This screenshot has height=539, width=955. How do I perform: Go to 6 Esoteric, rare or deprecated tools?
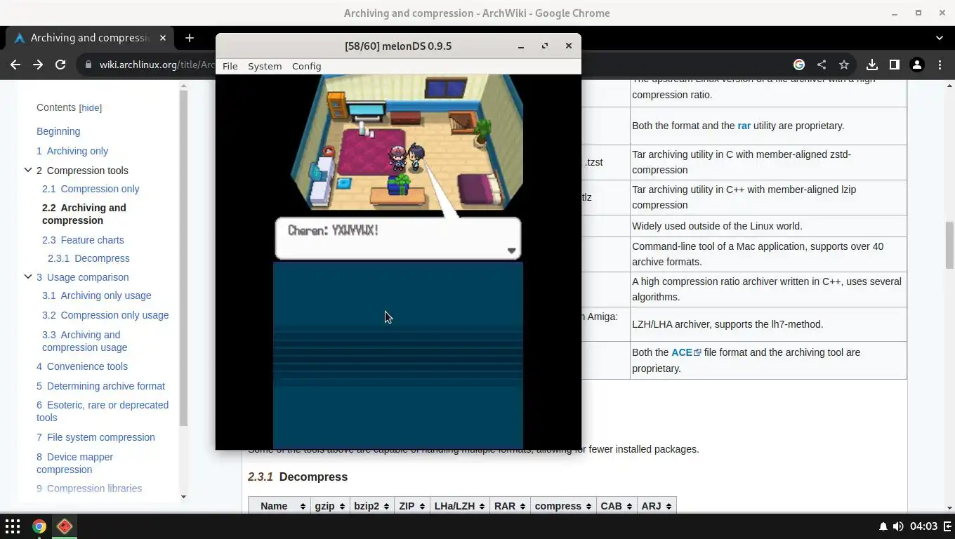(103, 411)
